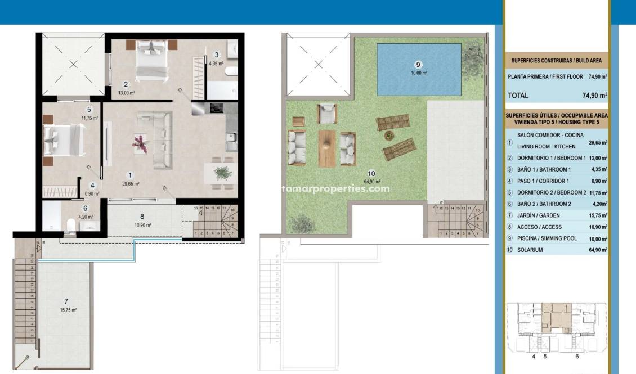This screenshot has width=636, height=374.
Task: Click the 29,65 m² value in the legend
Action: click(x=598, y=143)
